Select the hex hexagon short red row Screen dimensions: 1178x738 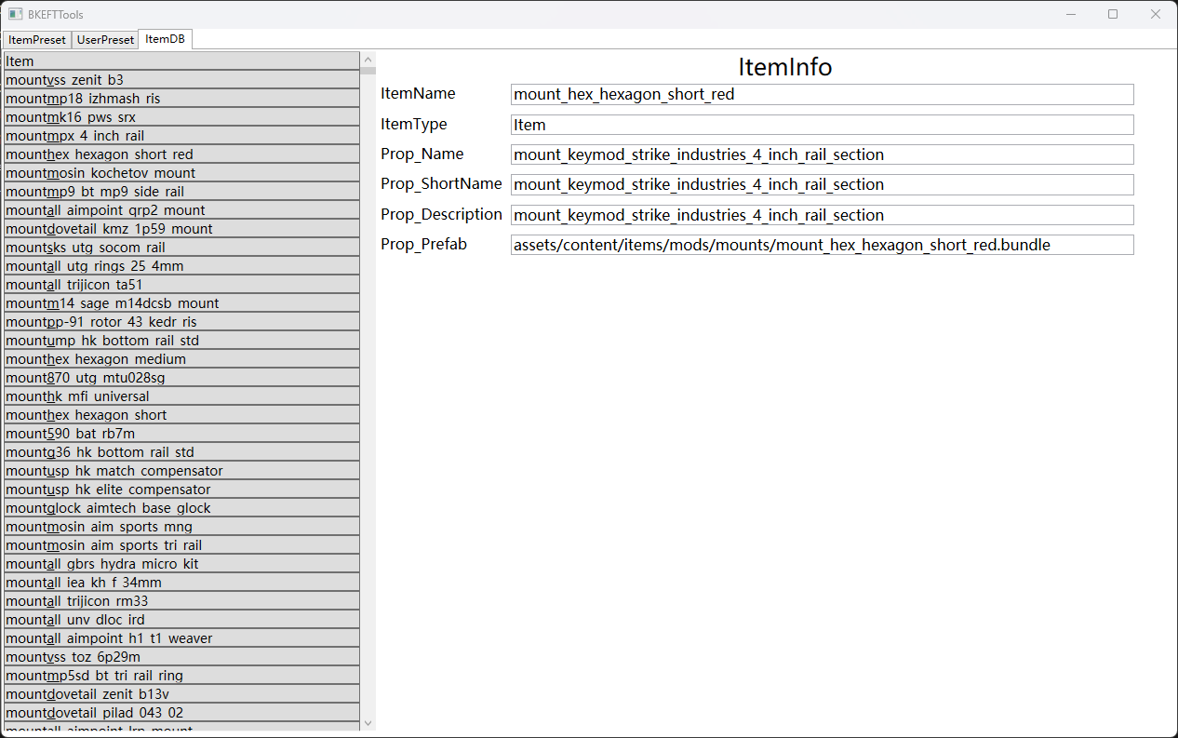(x=181, y=154)
